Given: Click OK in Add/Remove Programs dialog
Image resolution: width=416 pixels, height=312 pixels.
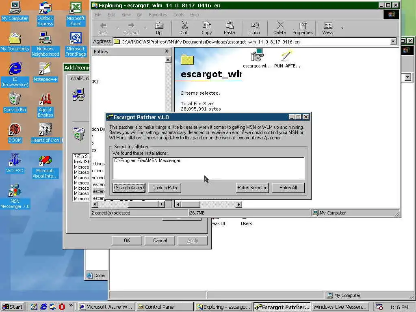Looking at the screenshot, I should [x=127, y=240].
